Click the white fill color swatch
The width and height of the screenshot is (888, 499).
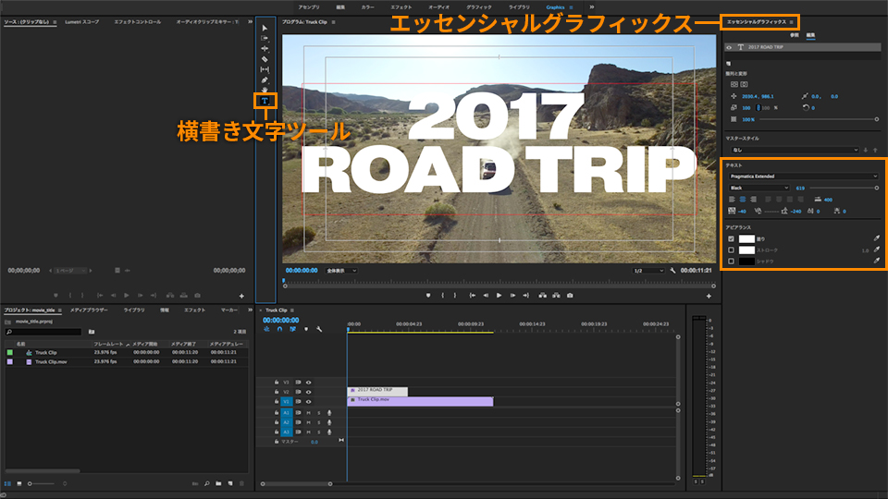click(x=747, y=238)
